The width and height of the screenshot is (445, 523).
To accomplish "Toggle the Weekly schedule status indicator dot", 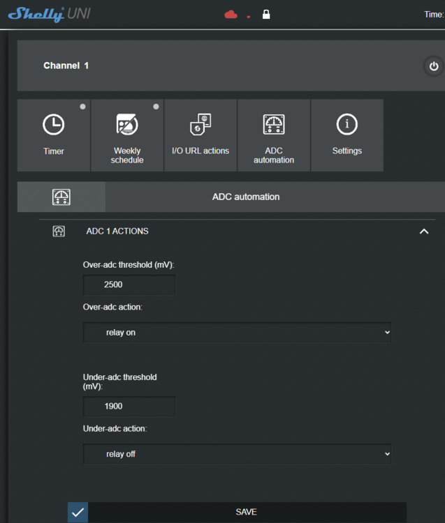I will pos(156,107).
